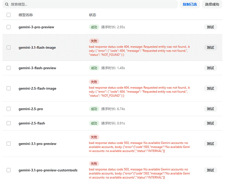Viewport: 227px width, 183px height.
Task: Click the search magnifier icon
Action: [x=7, y=4]
